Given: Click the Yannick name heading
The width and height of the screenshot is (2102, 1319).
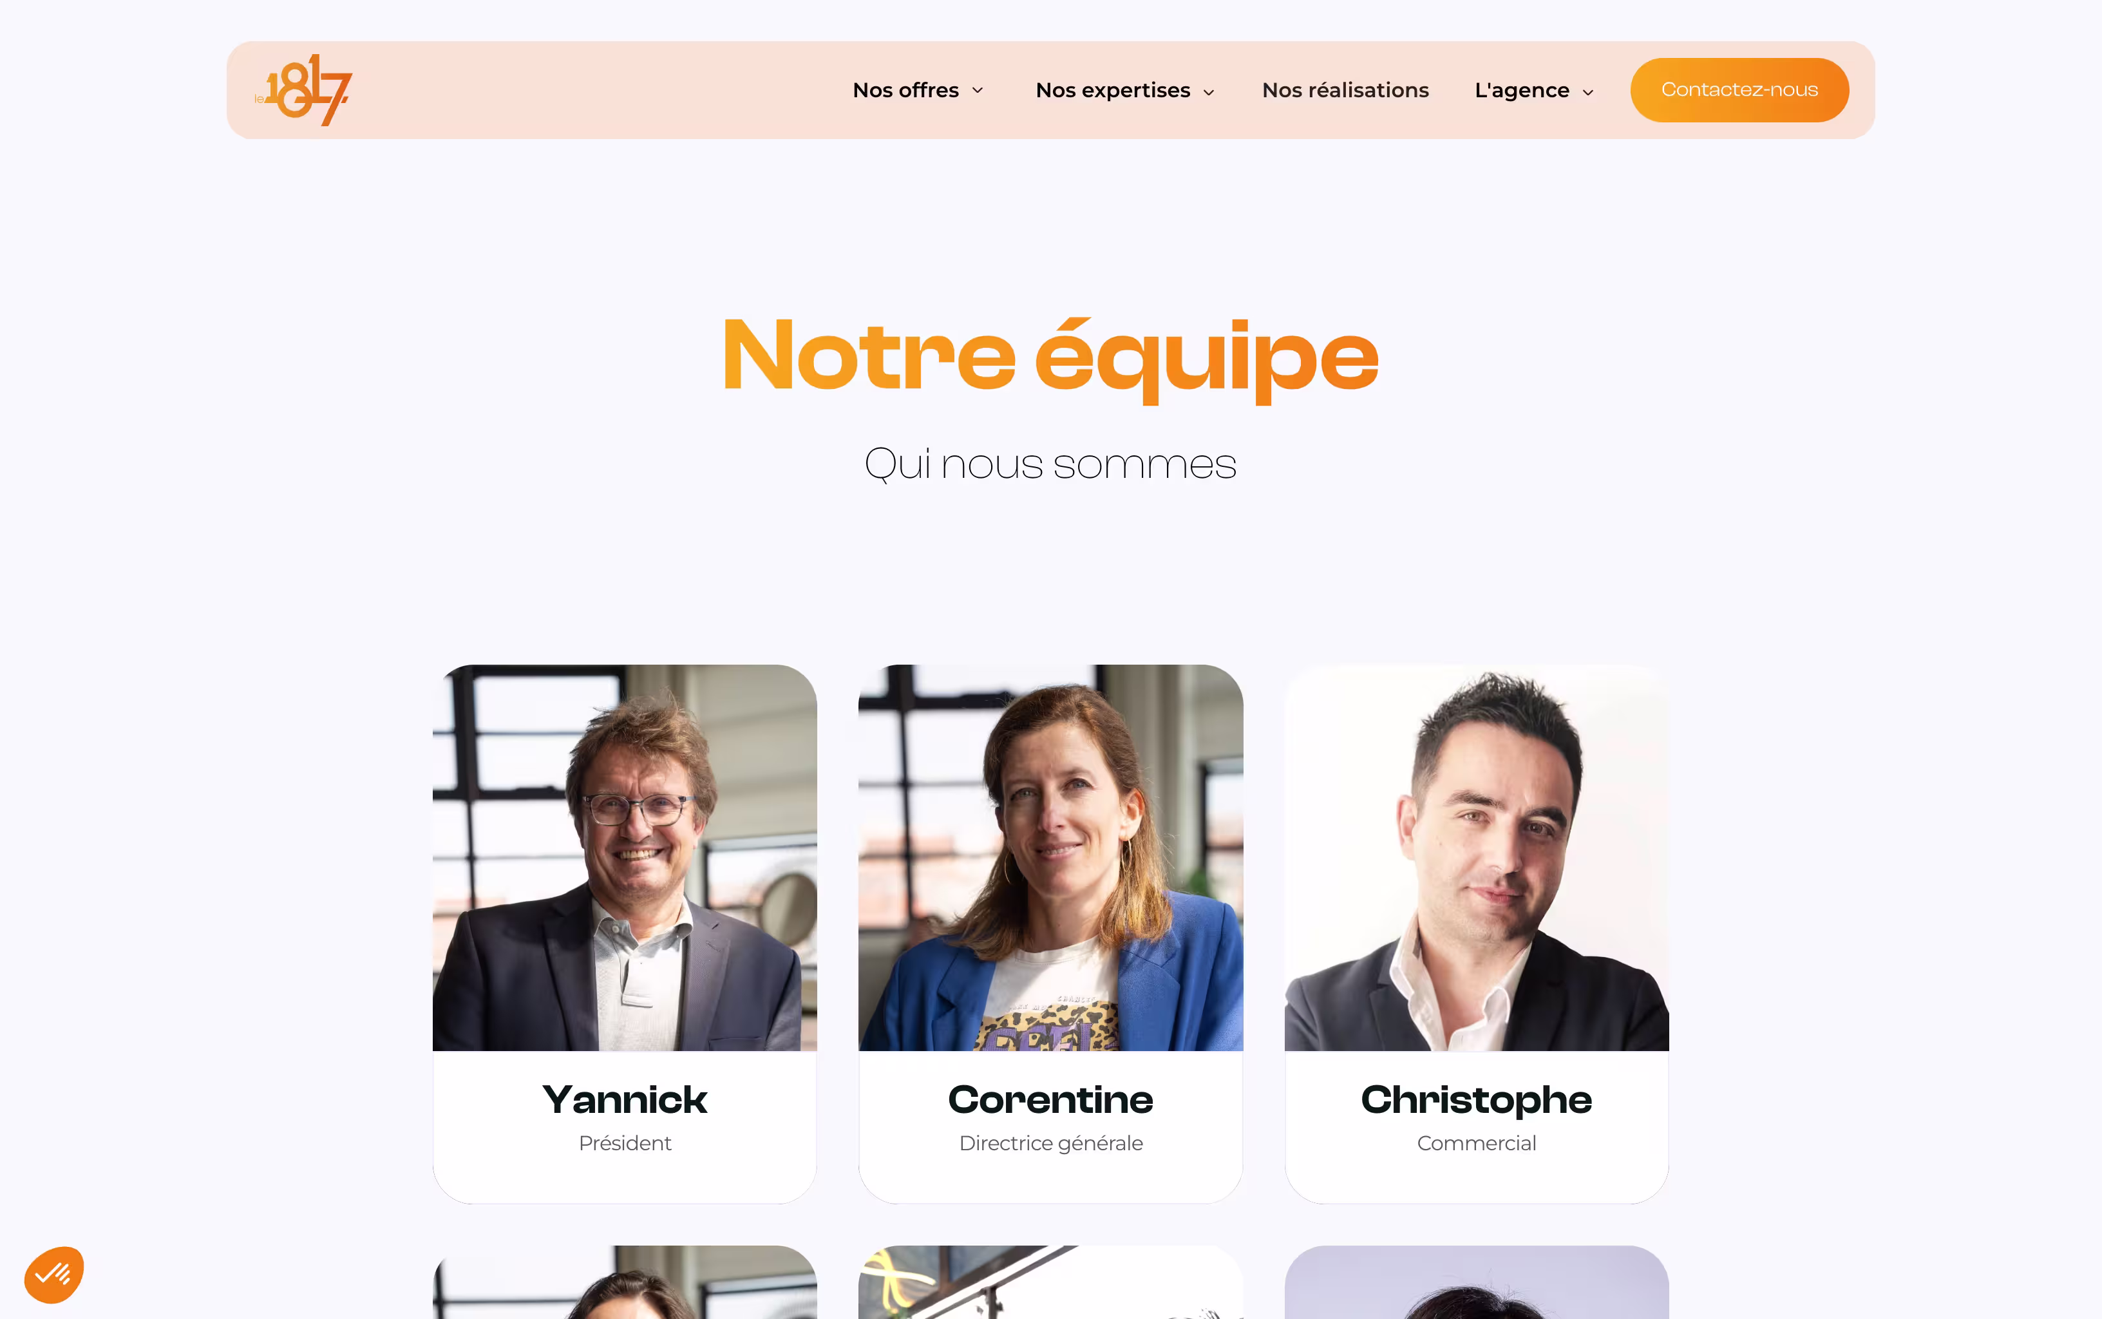Looking at the screenshot, I should pos(625,1099).
